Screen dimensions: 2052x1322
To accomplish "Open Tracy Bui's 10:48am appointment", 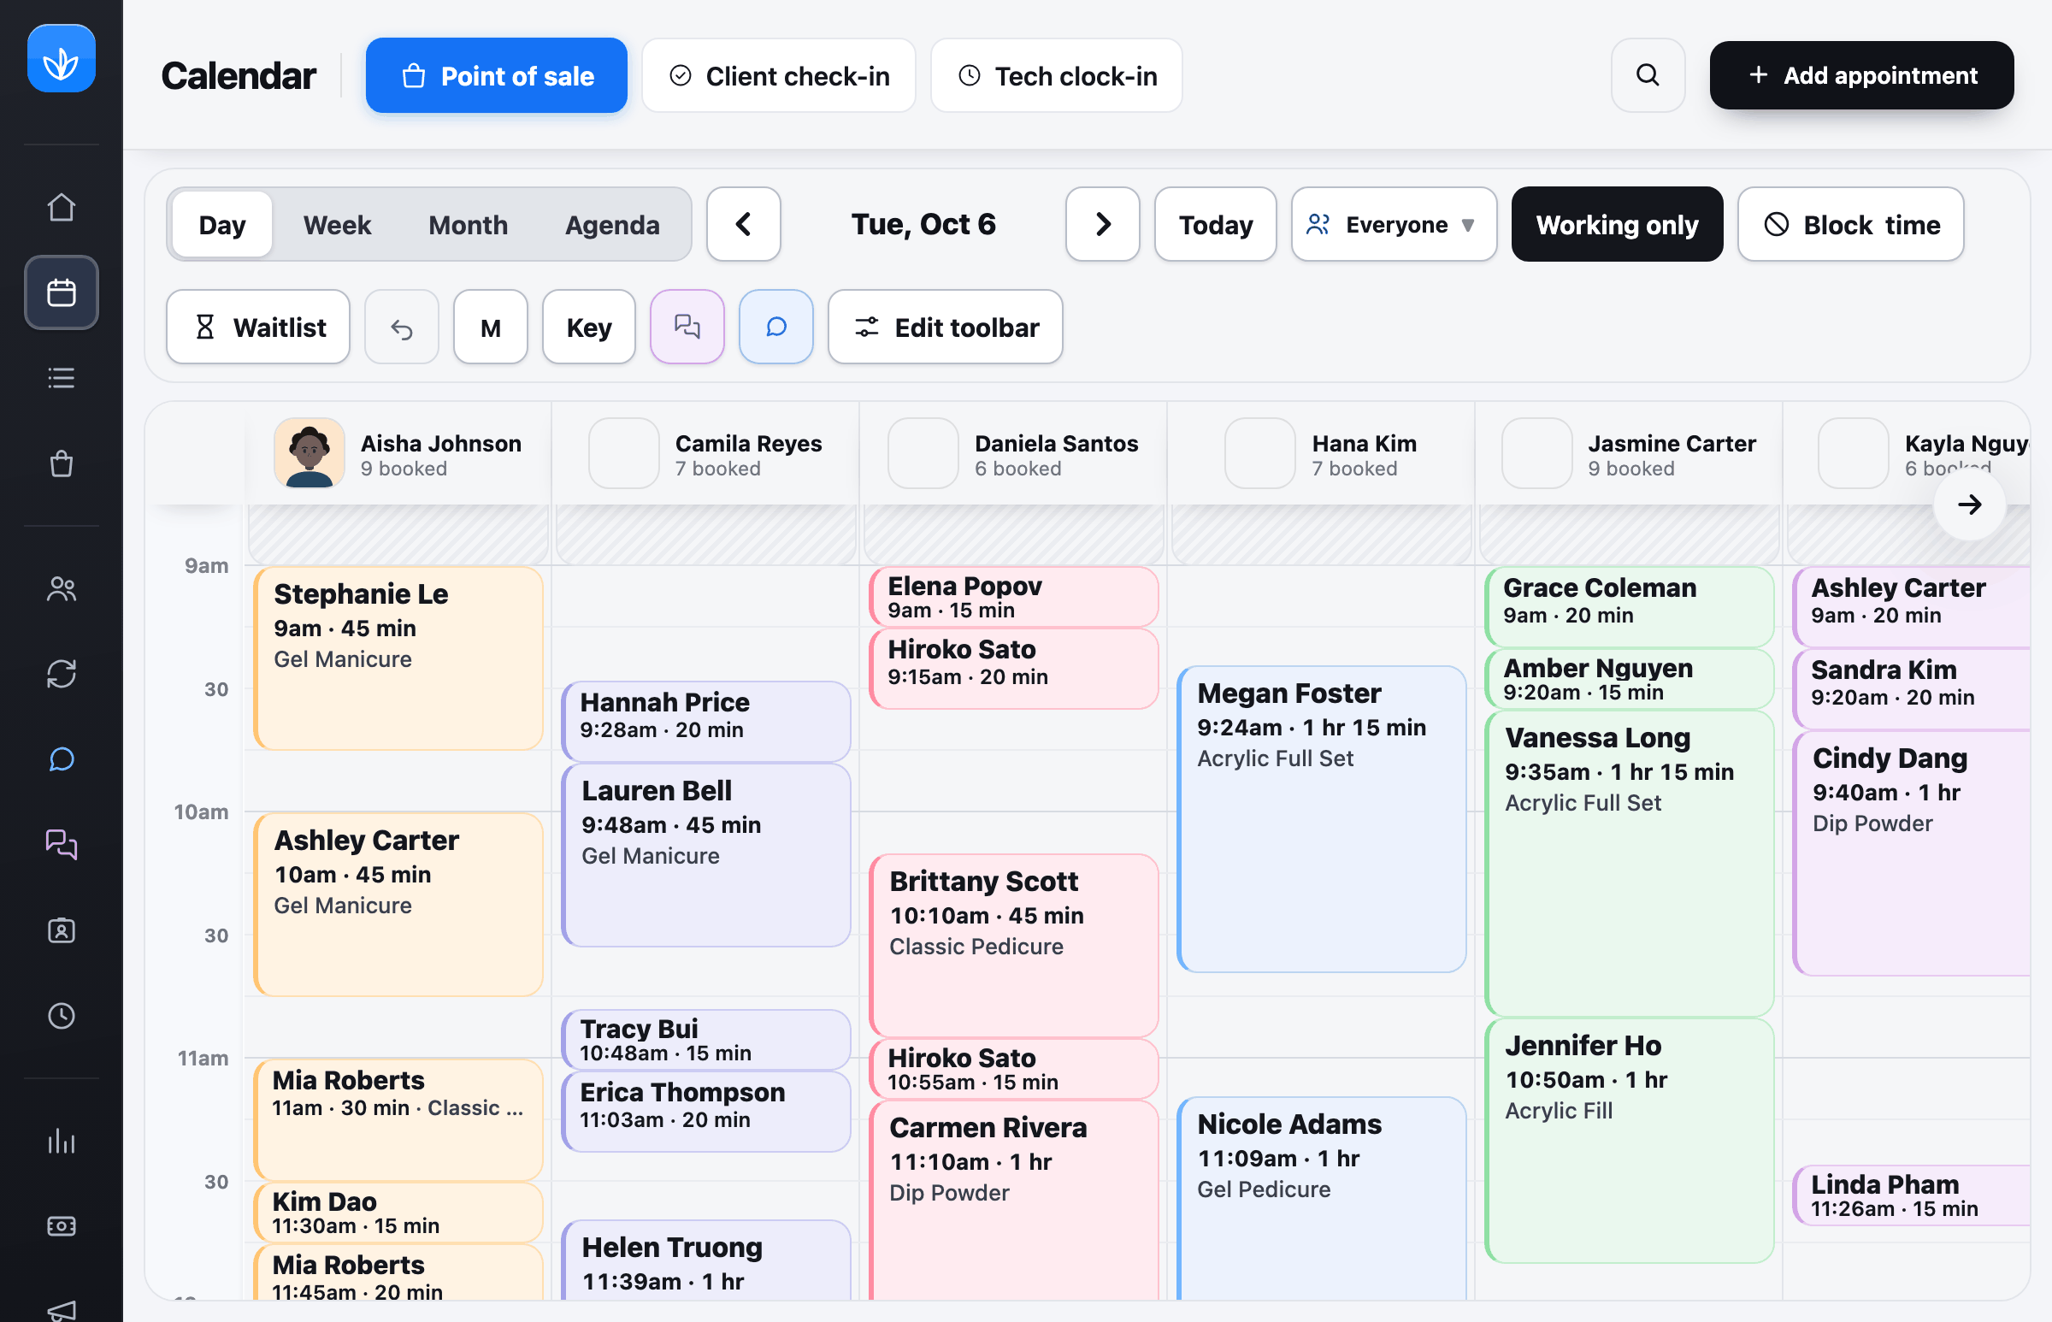I will pos(706,1040).
